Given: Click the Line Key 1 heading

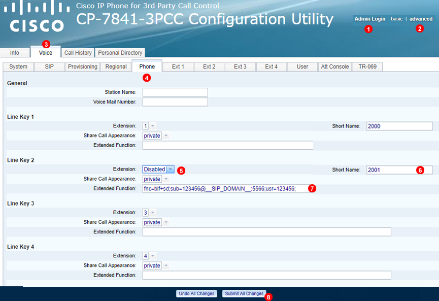Looking at the screenshot, I should pos(20,117).
